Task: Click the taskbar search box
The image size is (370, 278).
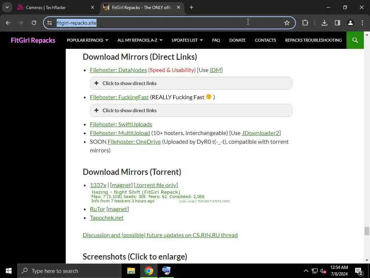Action: 69,271
